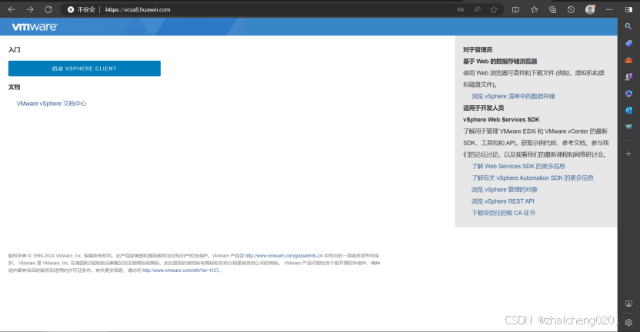Open 浏览 vSphere REST API link
This screenshot has width=640, height=332.
(x=502, y=201)
